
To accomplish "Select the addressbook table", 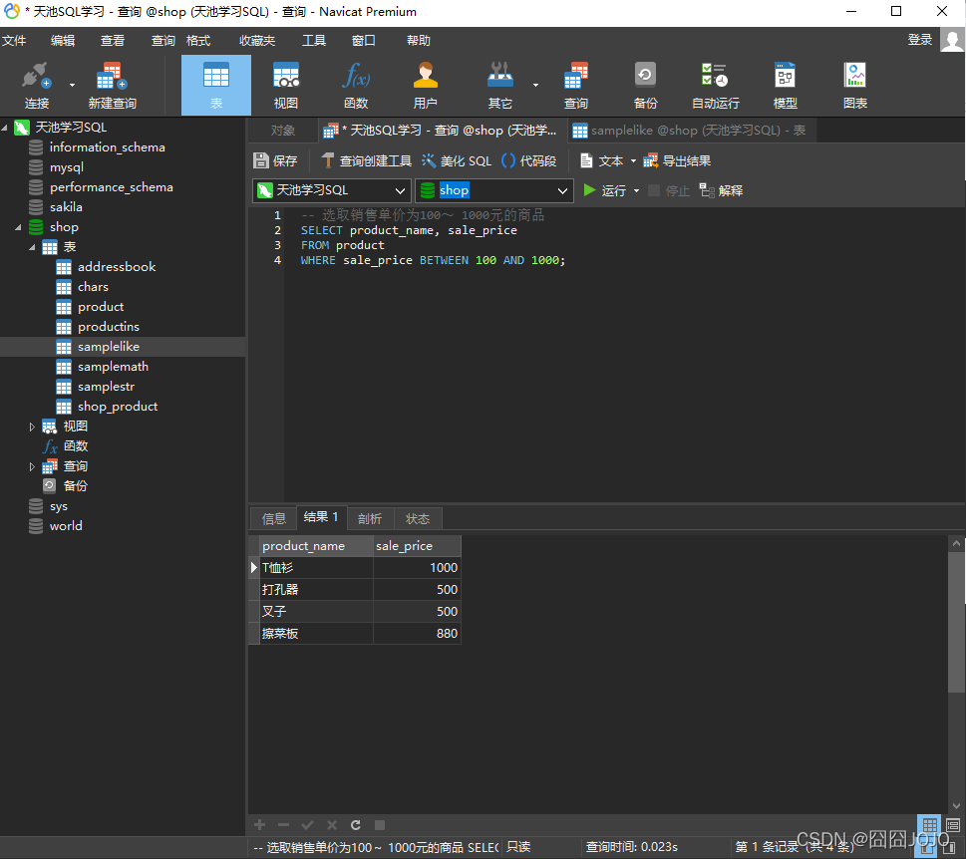I will point(117,267).
